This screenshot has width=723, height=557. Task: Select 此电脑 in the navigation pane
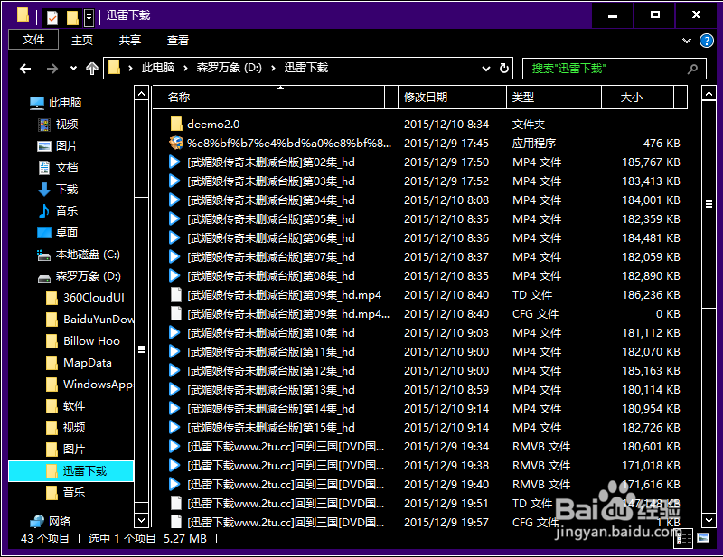55,102
